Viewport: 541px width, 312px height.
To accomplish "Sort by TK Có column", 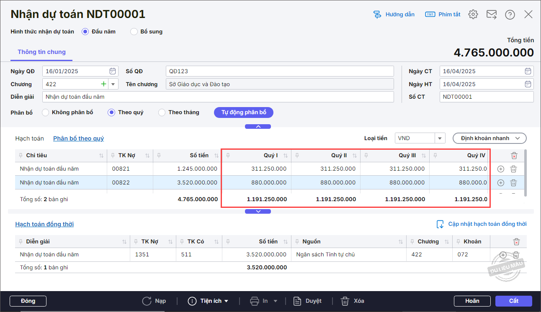I will [x=216, y=242].
